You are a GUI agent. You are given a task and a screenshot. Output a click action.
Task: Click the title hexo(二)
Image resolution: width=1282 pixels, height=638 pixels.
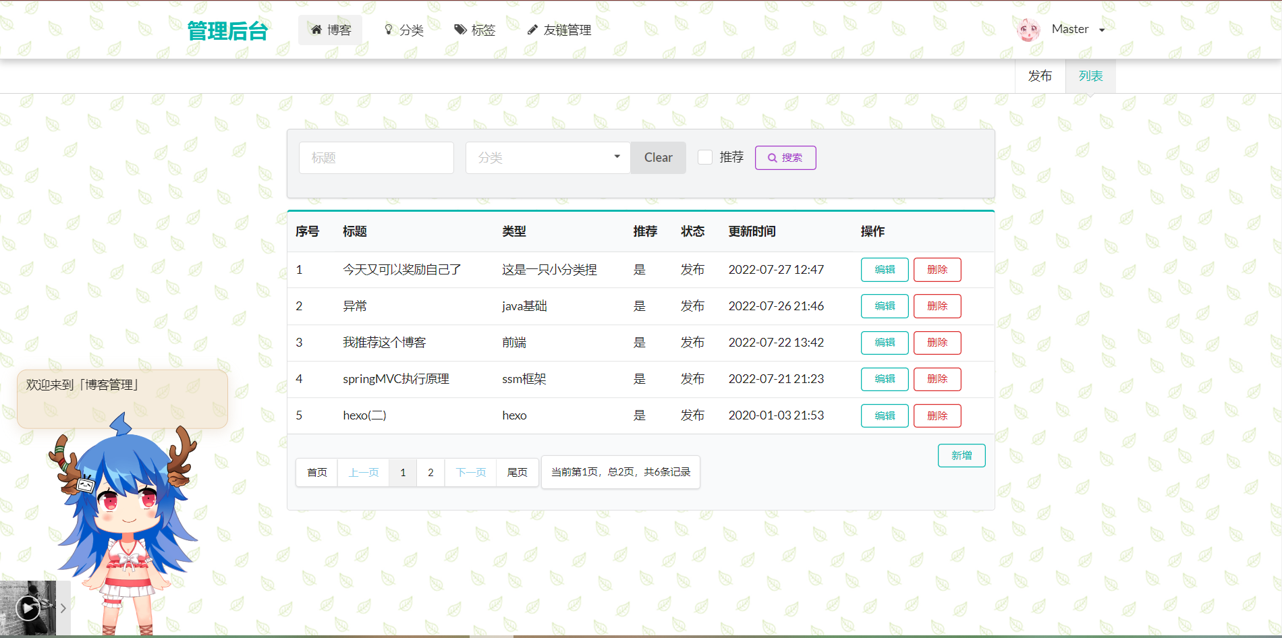coord(364,415)
